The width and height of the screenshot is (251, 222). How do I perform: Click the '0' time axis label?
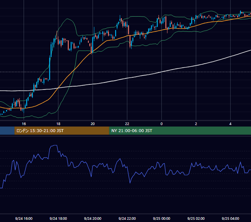[x=162, y=124]
